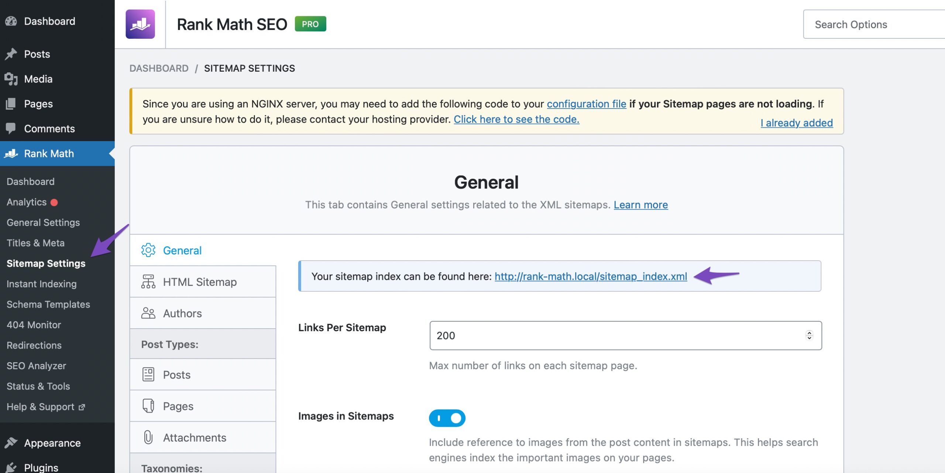This screenshot has width=945, height=473.
Task: Click the Links Per Sitemap number field
Action: tap(626, 335)
